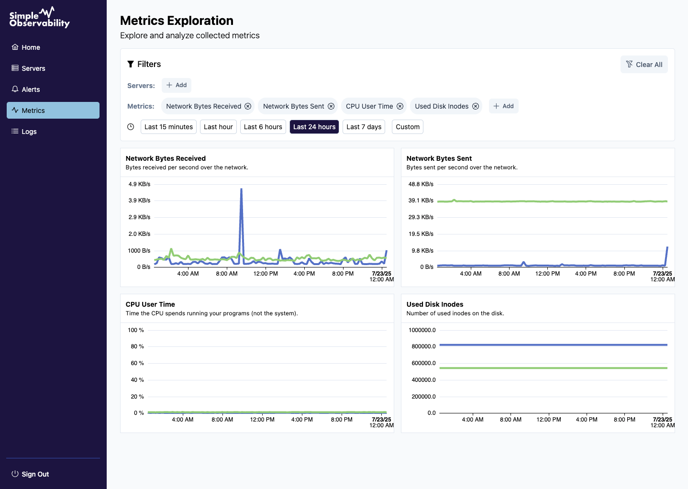
Task: Remove the Network Bytes Sent filter chip
Action: (331, 106)
